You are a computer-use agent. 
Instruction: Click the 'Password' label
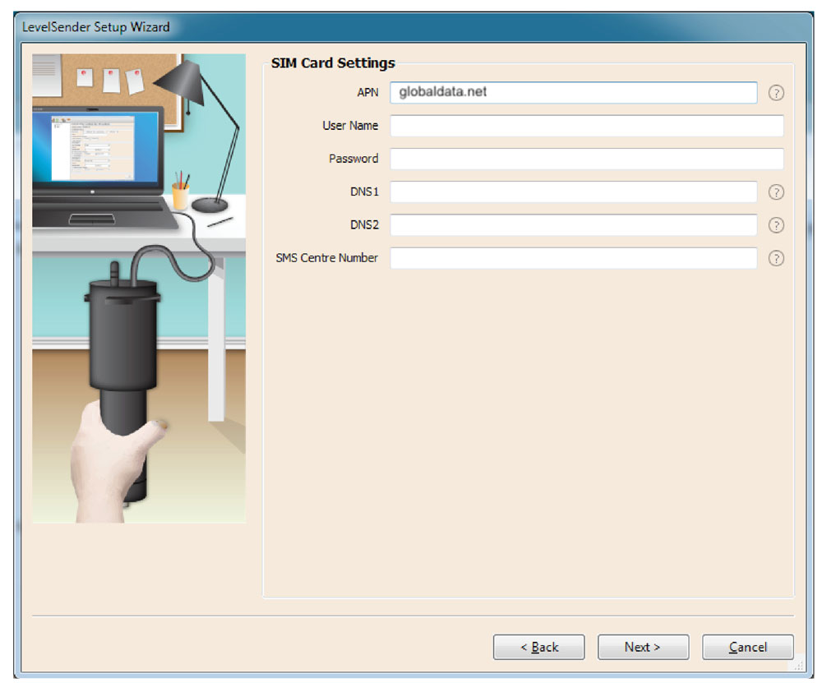(x=353, y=159)
